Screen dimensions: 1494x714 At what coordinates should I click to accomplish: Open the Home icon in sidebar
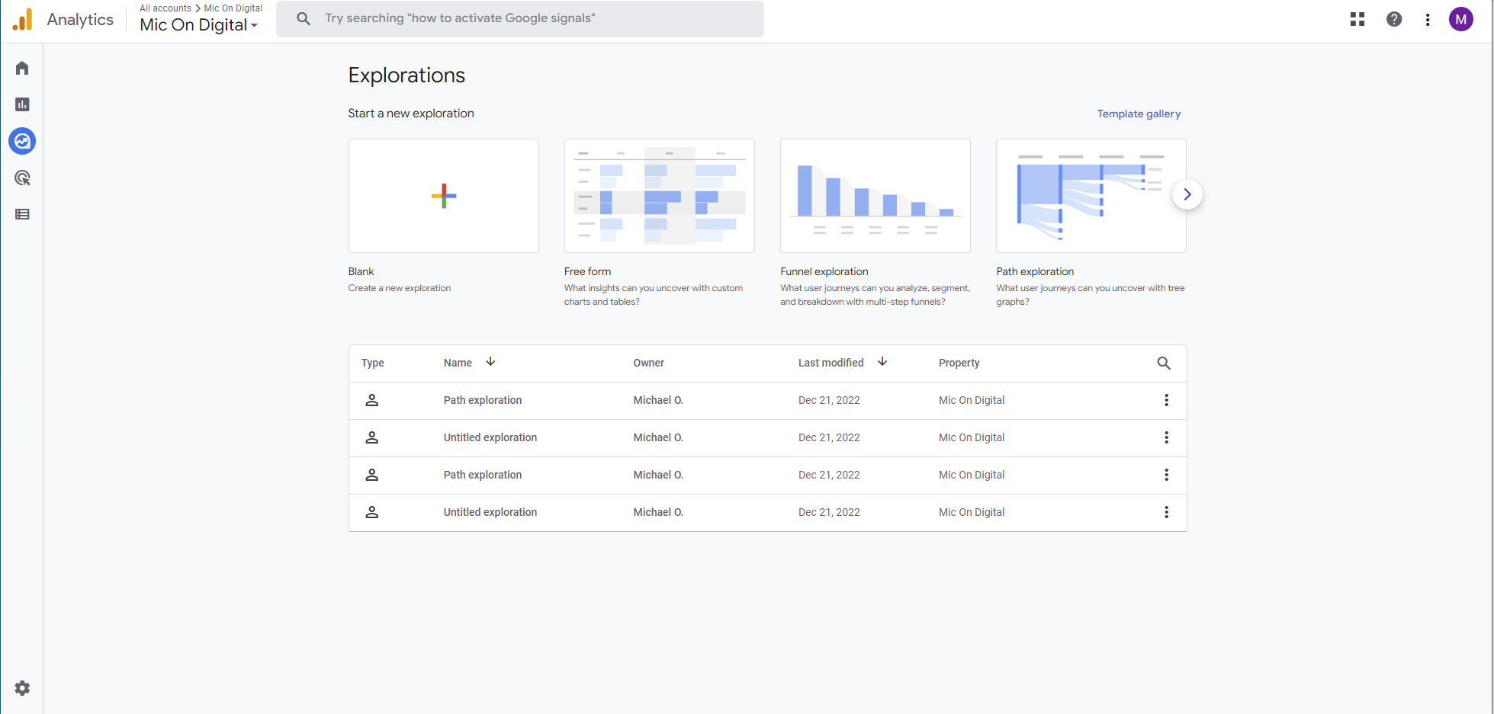click(x=22, y=69)
